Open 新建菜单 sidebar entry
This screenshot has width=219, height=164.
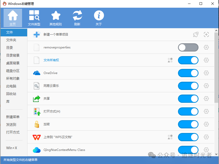[14, 117]
